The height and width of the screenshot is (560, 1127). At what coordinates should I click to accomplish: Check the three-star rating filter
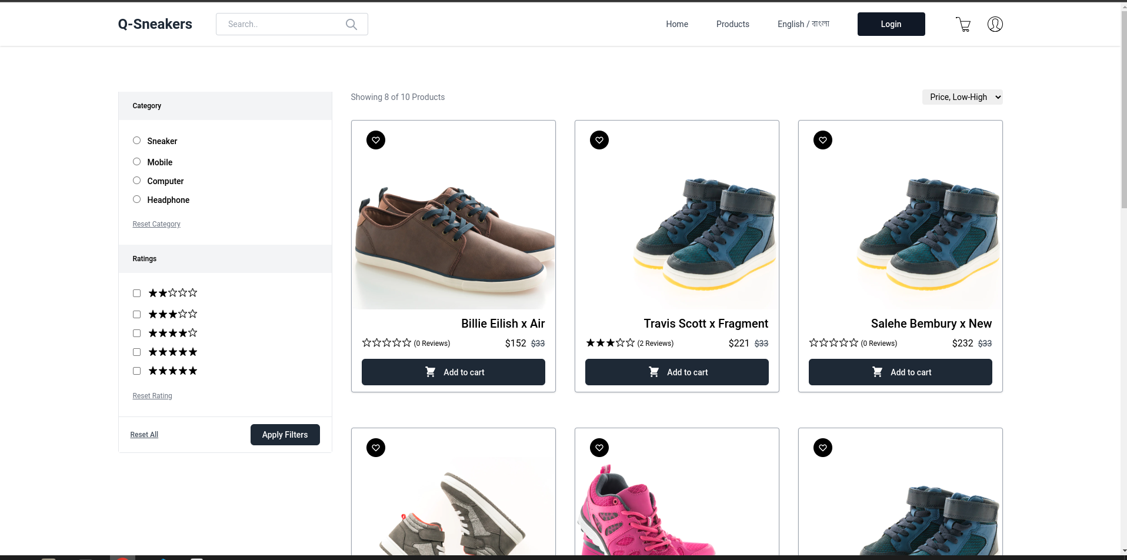136,314
